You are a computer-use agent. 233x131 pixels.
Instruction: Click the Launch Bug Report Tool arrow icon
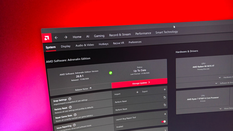165,114
